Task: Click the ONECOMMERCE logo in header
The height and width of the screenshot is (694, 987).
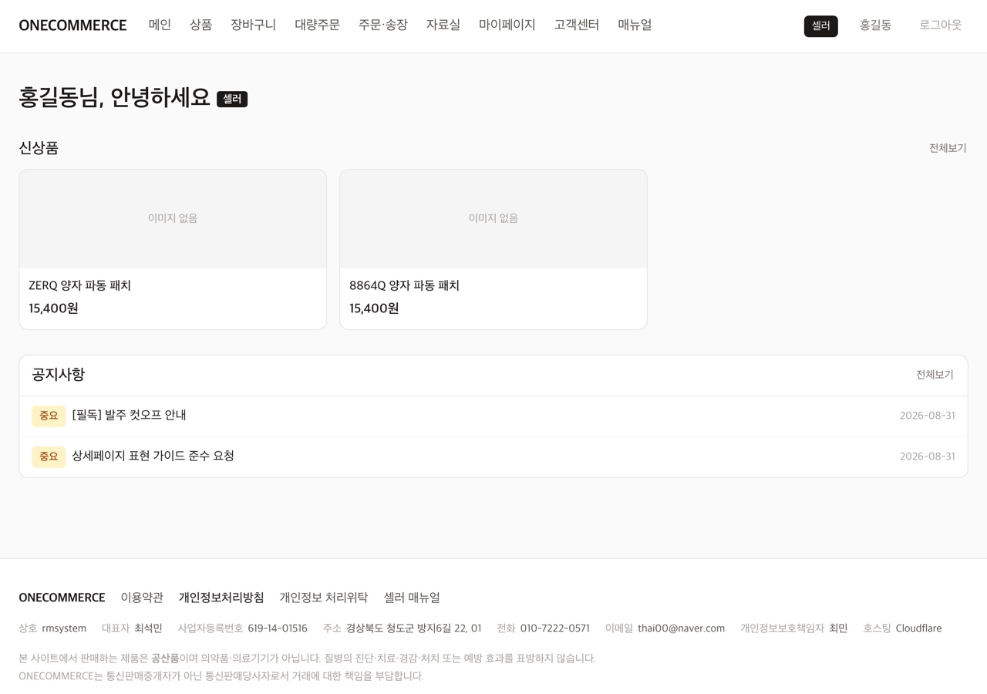Action: point(72,25)
